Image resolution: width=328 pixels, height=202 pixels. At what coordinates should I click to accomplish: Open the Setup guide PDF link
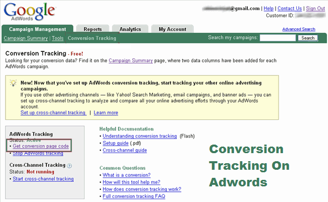tap(116, 143)
